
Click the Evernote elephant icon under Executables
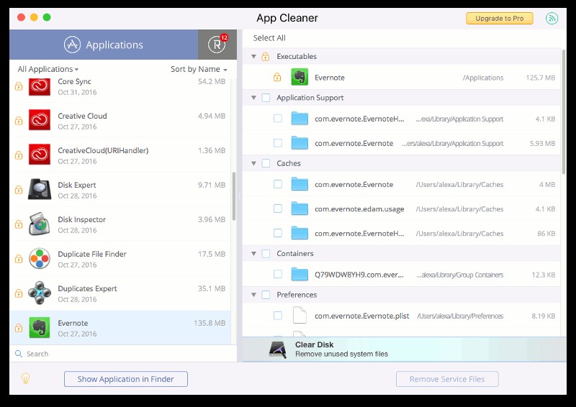pos(300,77)
